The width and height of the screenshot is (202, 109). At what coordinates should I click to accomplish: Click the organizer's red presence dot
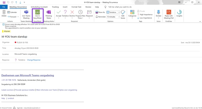tap(15, 42)
